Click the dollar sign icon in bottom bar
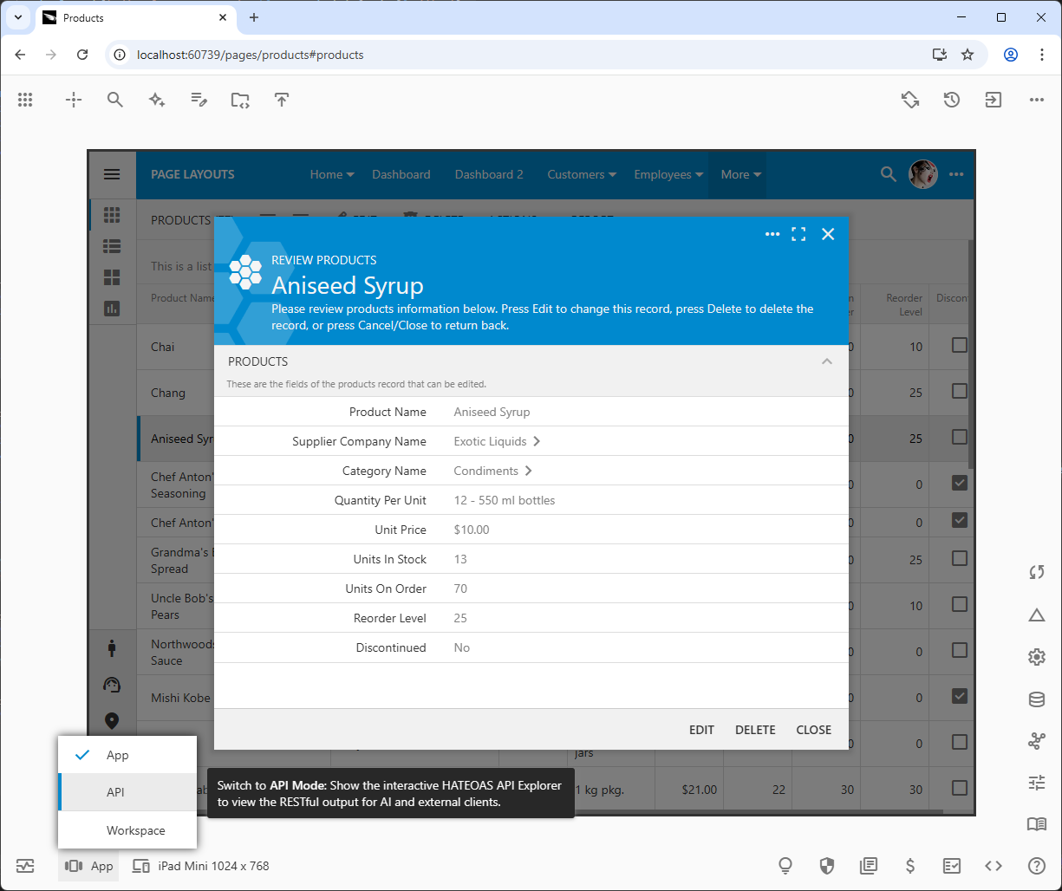This screenshot has height=891, width=1062. (x=910, y=865)
